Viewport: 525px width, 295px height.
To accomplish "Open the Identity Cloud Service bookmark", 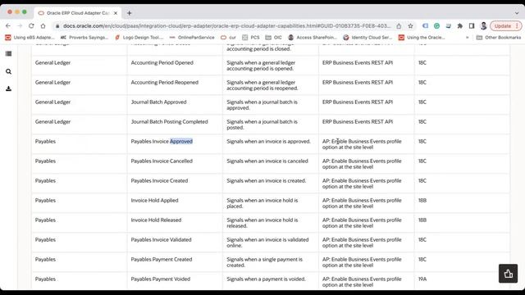I will (x=367, y=38).
